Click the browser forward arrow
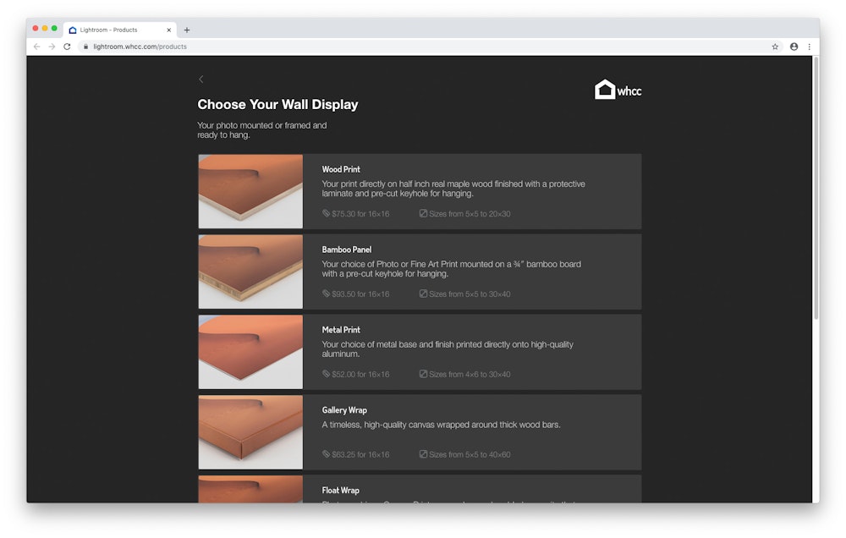This screenshot has width=846, height=538. (x=52, y=47)
